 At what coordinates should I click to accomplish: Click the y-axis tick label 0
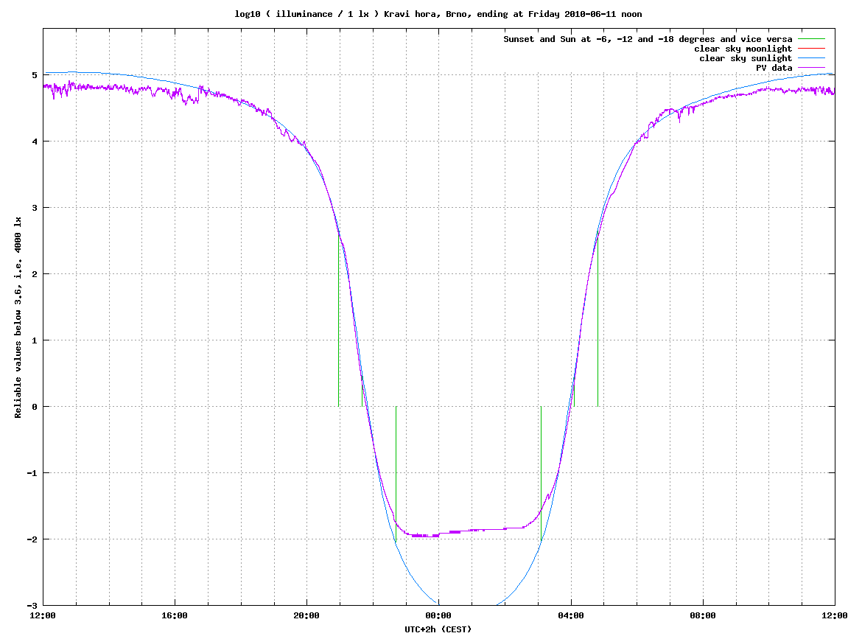coord(35,407)
